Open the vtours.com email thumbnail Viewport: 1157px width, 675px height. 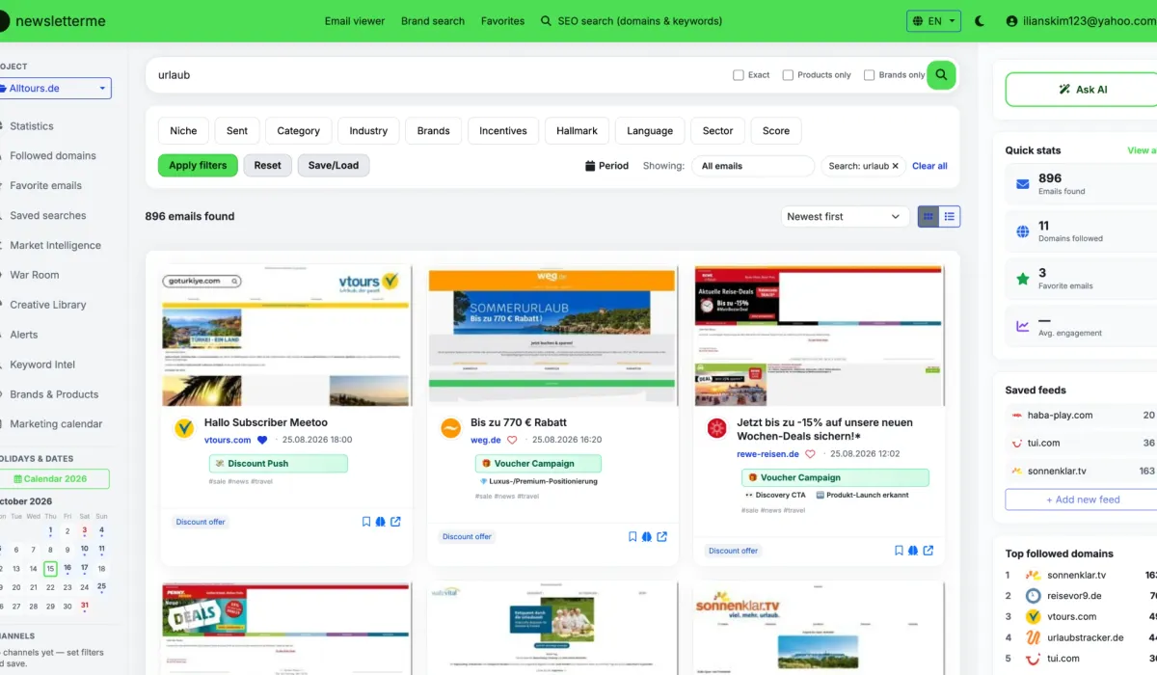[285, 336]
